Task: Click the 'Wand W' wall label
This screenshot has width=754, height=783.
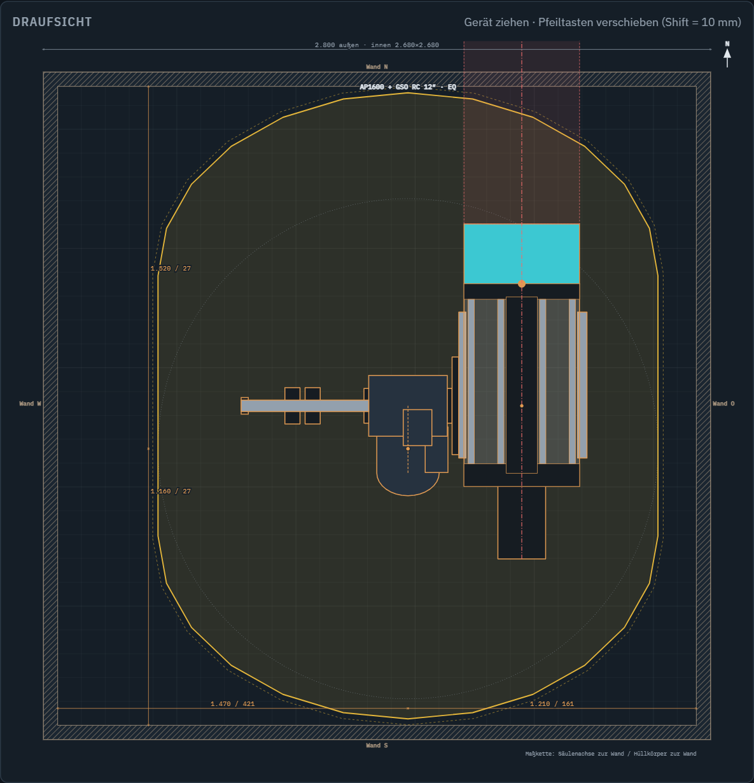Action: tap(30, 404)
